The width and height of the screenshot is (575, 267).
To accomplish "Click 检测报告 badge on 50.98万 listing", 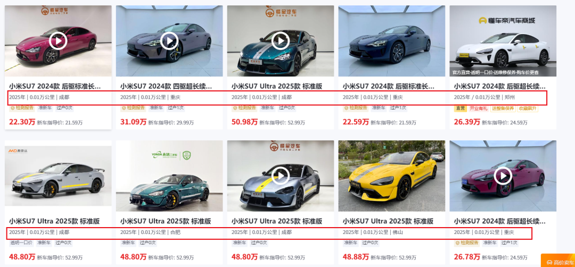I will [244, 108].
